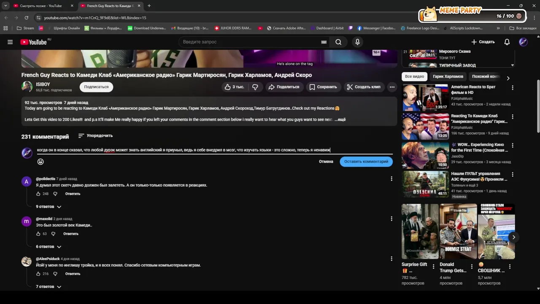Click inside the comment text field
The width and height of the screenshot is (540, 304).
pos(215,150)
